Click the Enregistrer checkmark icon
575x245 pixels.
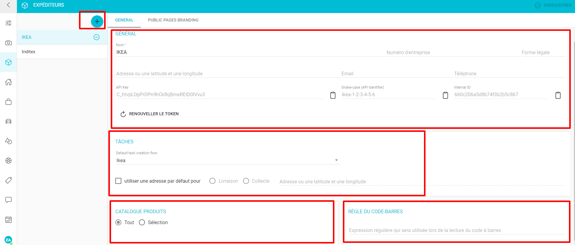click(x=538, y=5)
